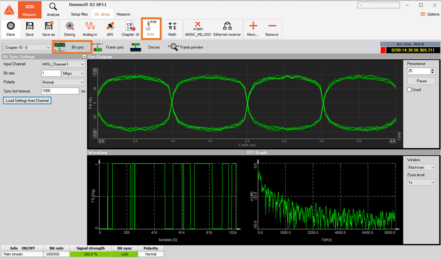Image resolution: width=441 pixels, height=260 pixels.
Task: Open Decom section
Action: pyautogui.click(x=145, y=47)
